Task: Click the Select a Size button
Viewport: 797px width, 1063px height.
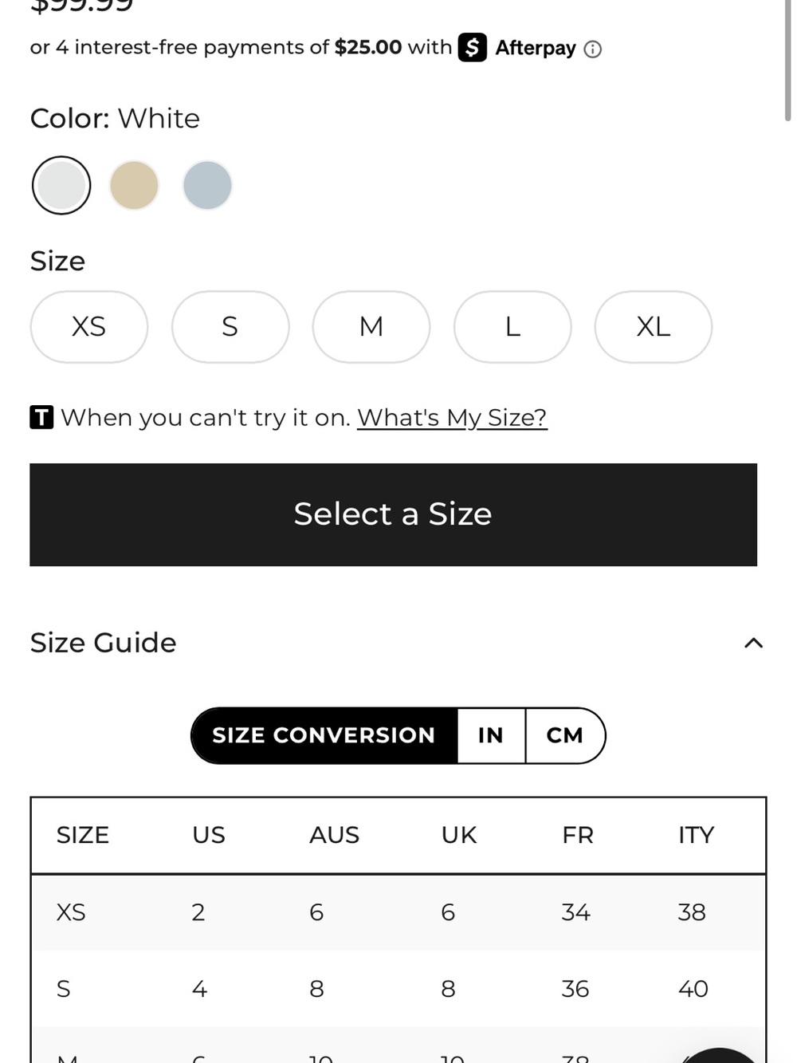Action: 393,514
